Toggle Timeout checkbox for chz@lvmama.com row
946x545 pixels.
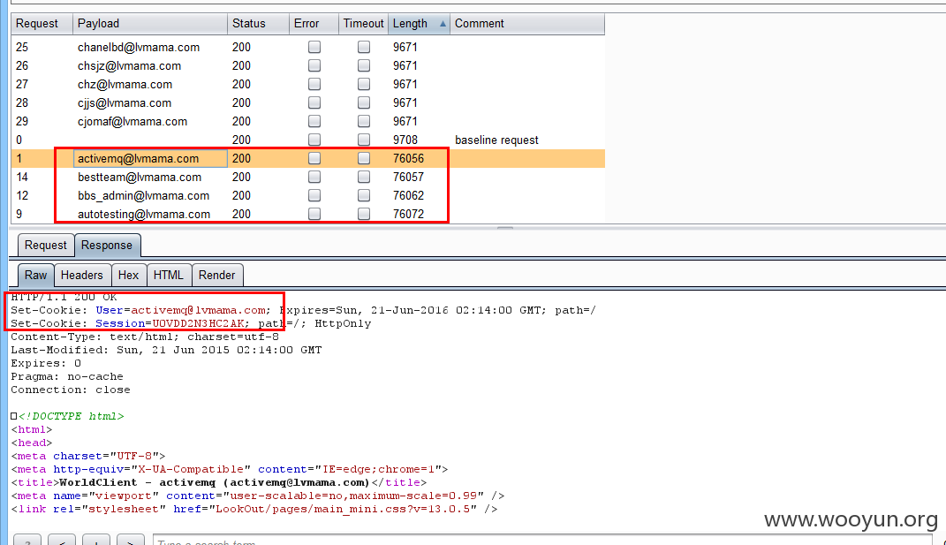coord(364,84)
